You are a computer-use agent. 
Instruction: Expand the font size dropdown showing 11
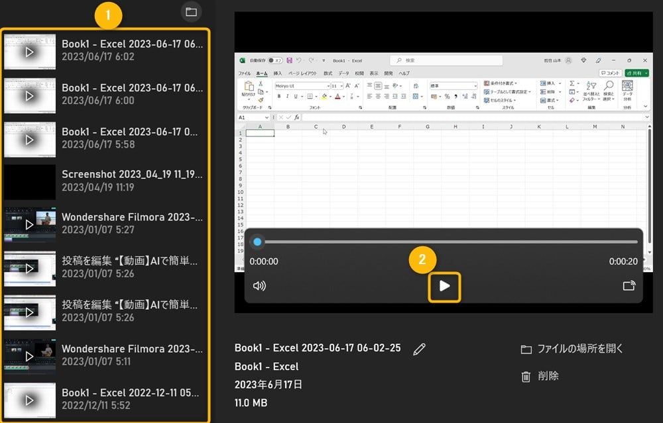click(338, 85)
